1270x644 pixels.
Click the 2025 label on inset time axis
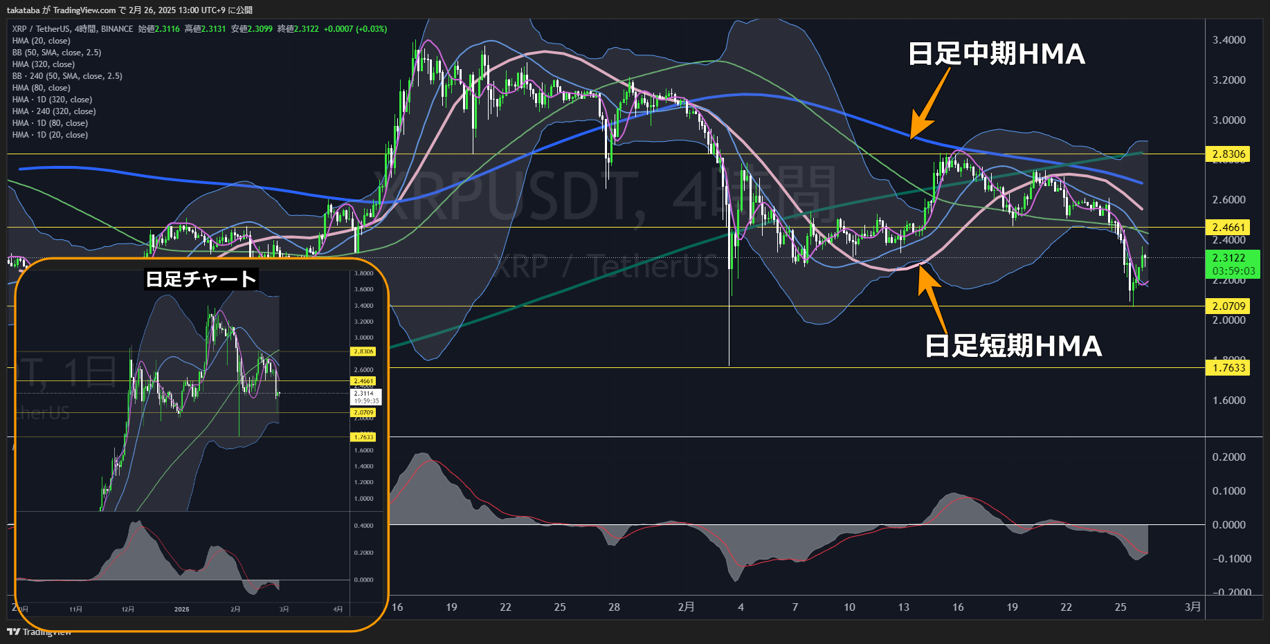(182, 609)
